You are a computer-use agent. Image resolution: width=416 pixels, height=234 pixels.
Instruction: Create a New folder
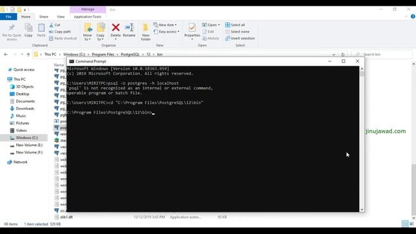(x=146, y=32)
